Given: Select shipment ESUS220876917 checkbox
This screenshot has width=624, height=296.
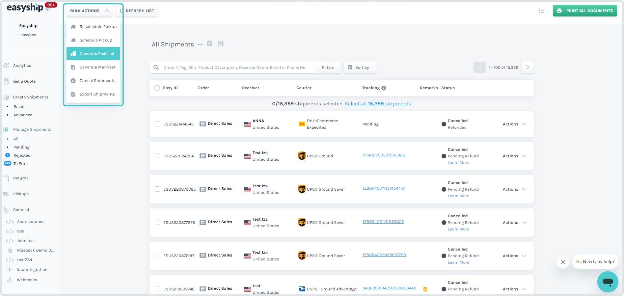Looking at the screenshot, I should [157, 256].
